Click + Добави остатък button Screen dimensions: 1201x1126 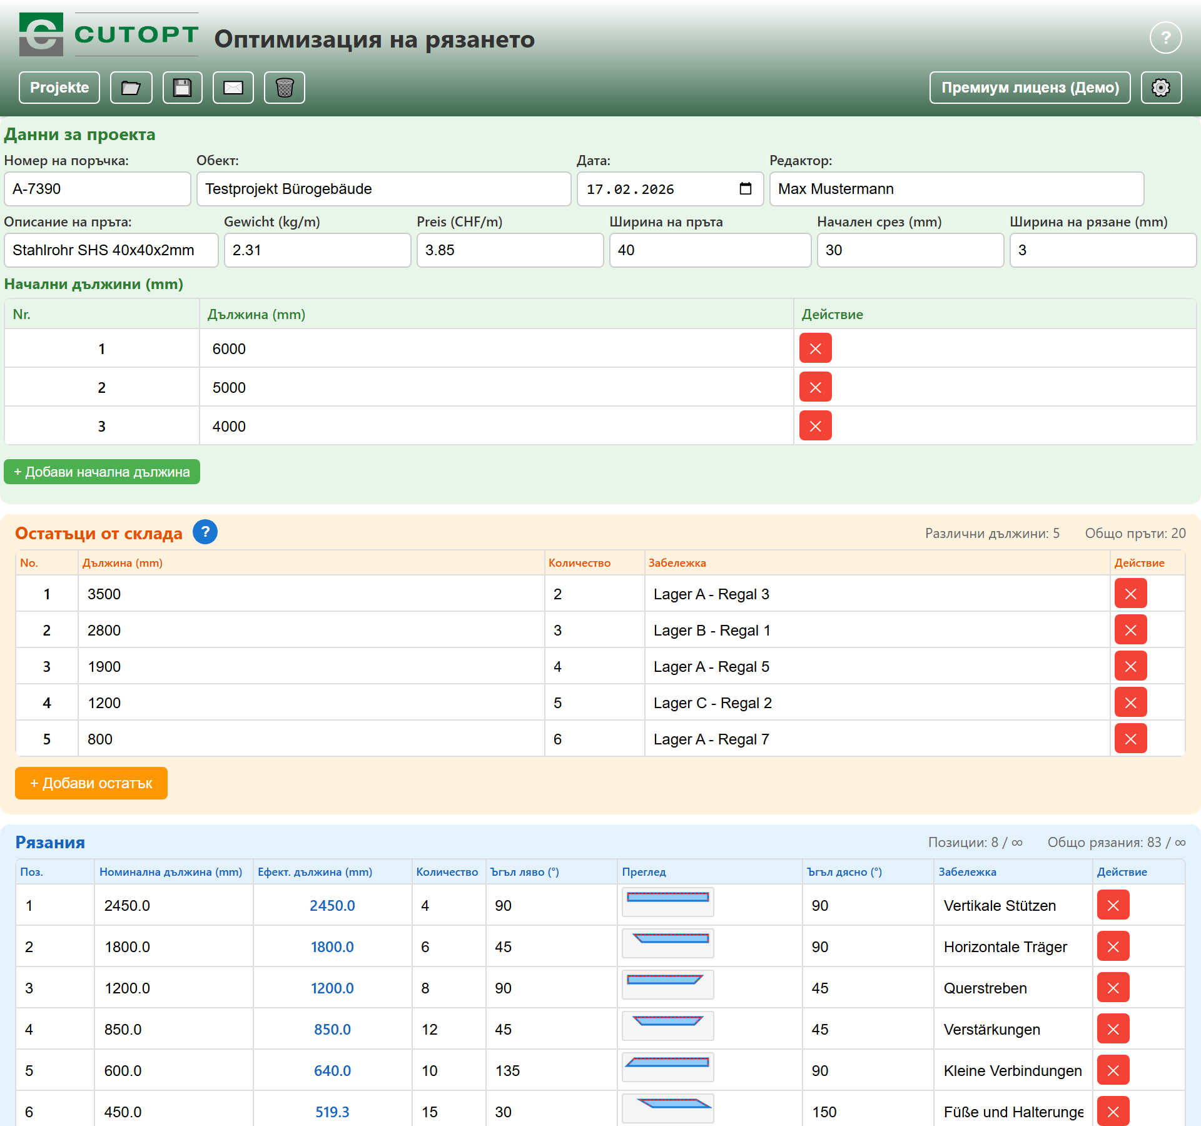[91, 783]
